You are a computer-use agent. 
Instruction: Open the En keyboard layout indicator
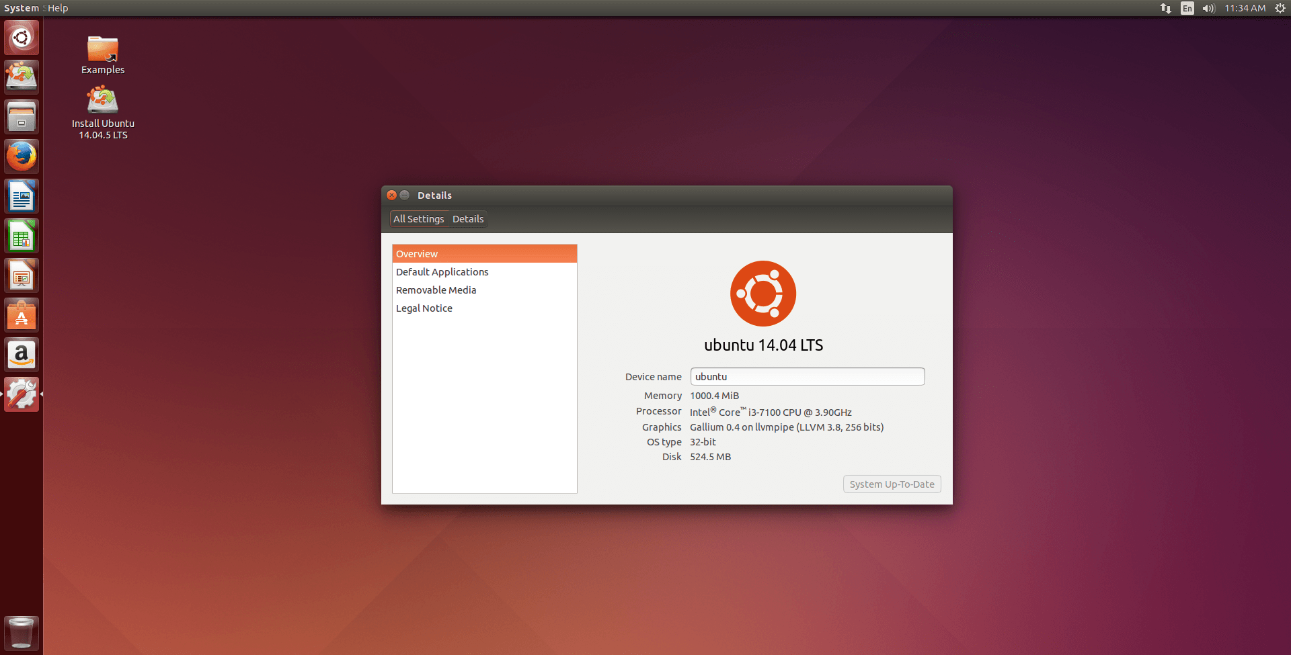[x=1187, y=8]
